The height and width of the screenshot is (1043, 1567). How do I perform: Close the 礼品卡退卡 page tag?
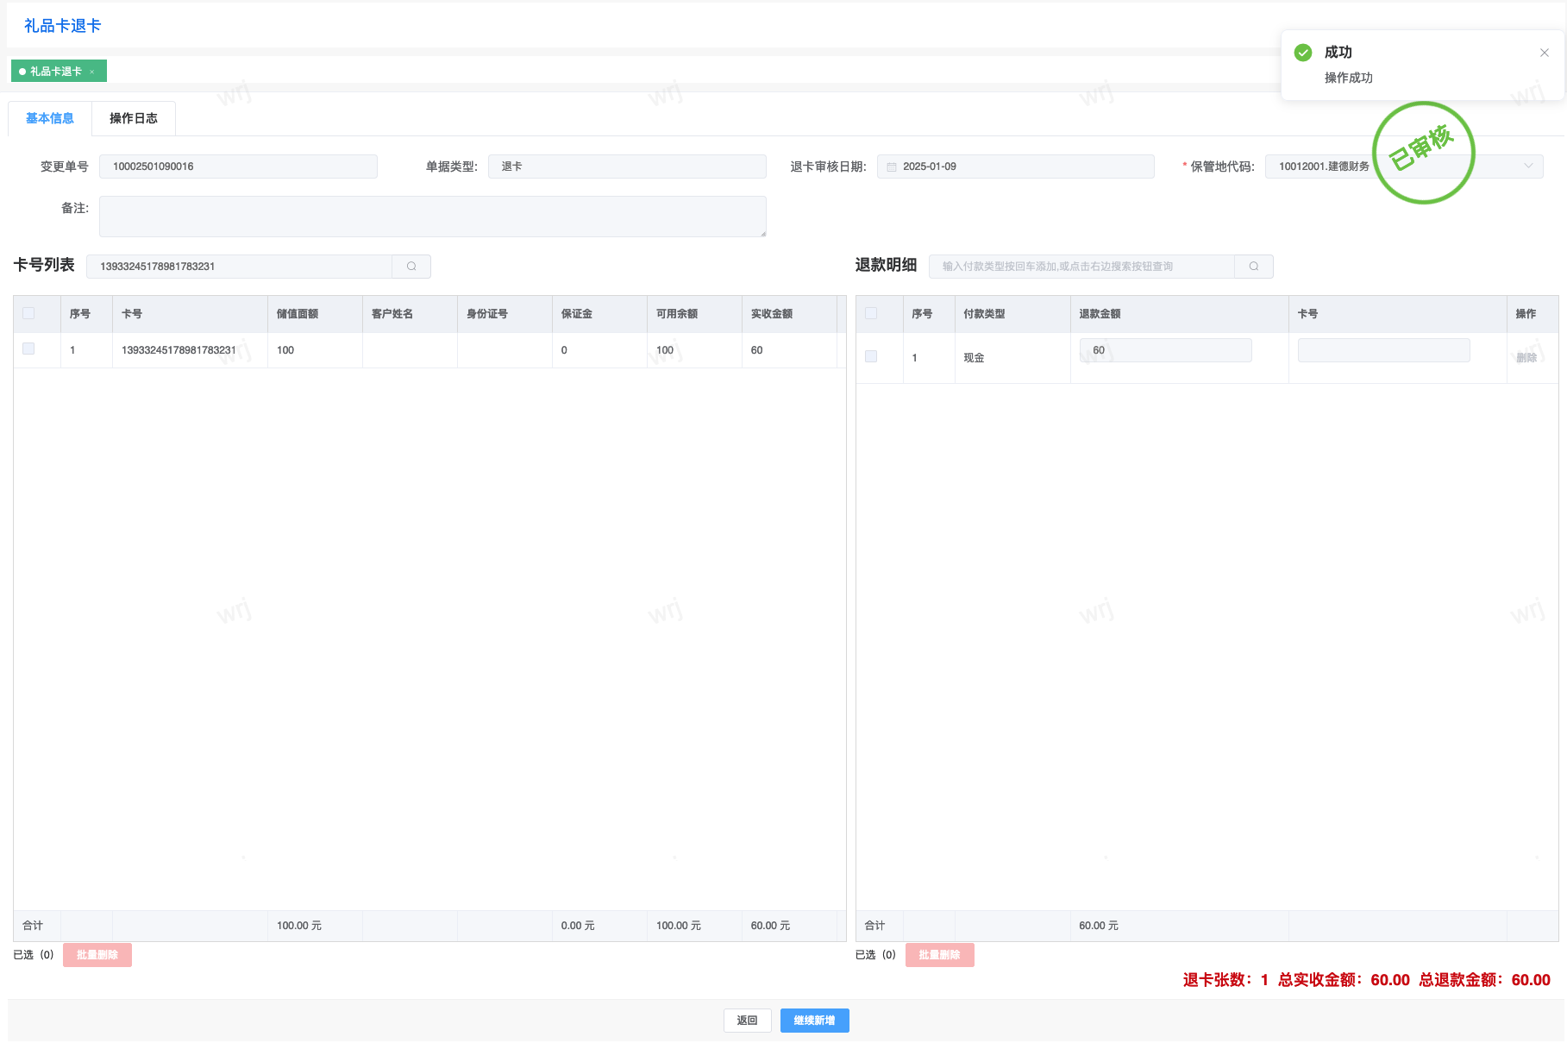tap(92, 72)
